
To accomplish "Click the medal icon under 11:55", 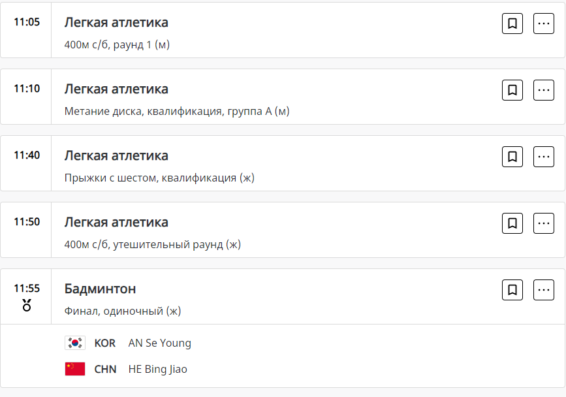I will 27,305.
